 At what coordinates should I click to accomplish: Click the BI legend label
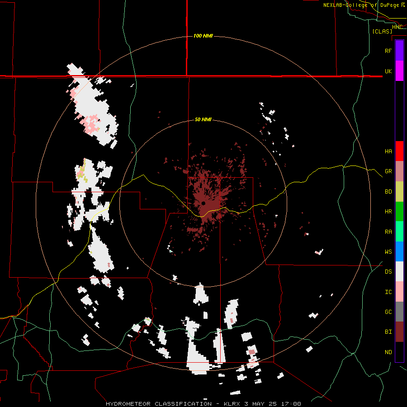pos(388,332)
